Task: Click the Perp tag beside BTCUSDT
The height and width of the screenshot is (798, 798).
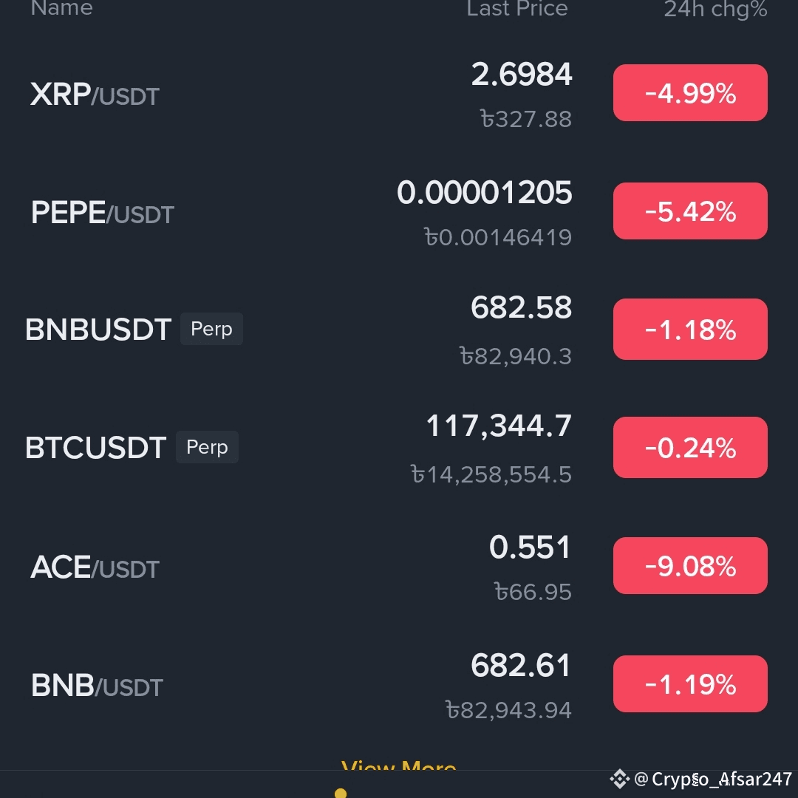Action: (x=207, y=447)
